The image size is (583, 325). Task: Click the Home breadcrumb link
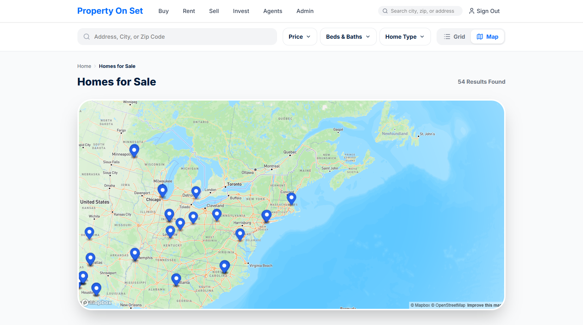pos(84,66)
